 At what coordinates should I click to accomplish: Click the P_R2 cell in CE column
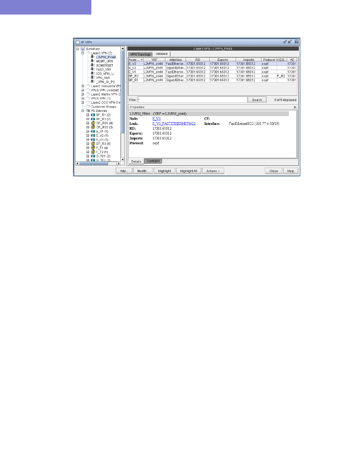[x=282, y=76]
